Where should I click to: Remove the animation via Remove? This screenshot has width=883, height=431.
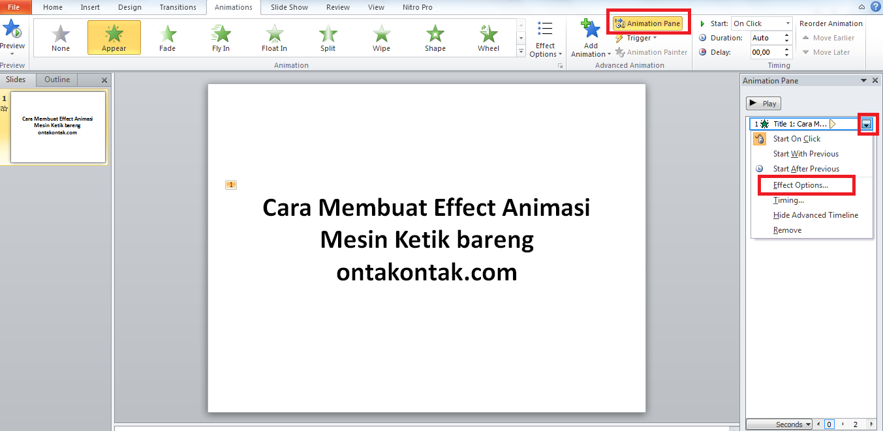(x=787, y=230)
